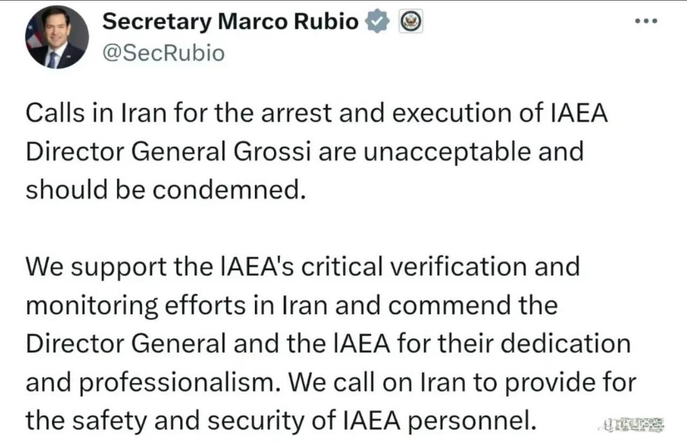Open Marco Rubio's profile picture

coord(57,38)
